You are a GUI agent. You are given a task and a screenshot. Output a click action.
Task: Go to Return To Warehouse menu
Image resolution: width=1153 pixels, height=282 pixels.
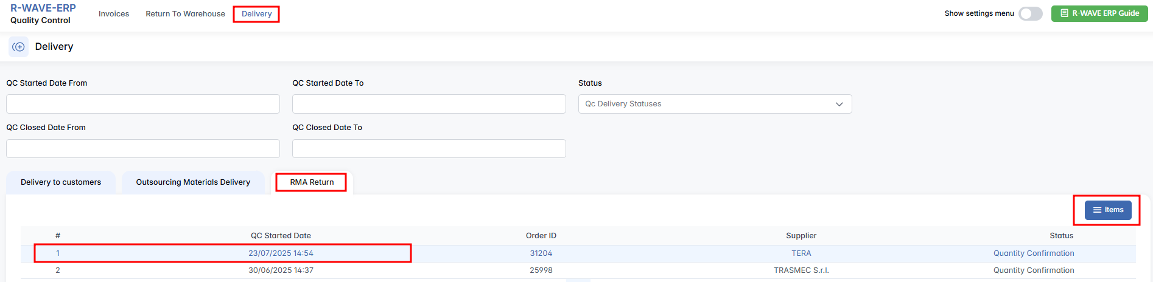pyautogui.click(x=185, y=14)
